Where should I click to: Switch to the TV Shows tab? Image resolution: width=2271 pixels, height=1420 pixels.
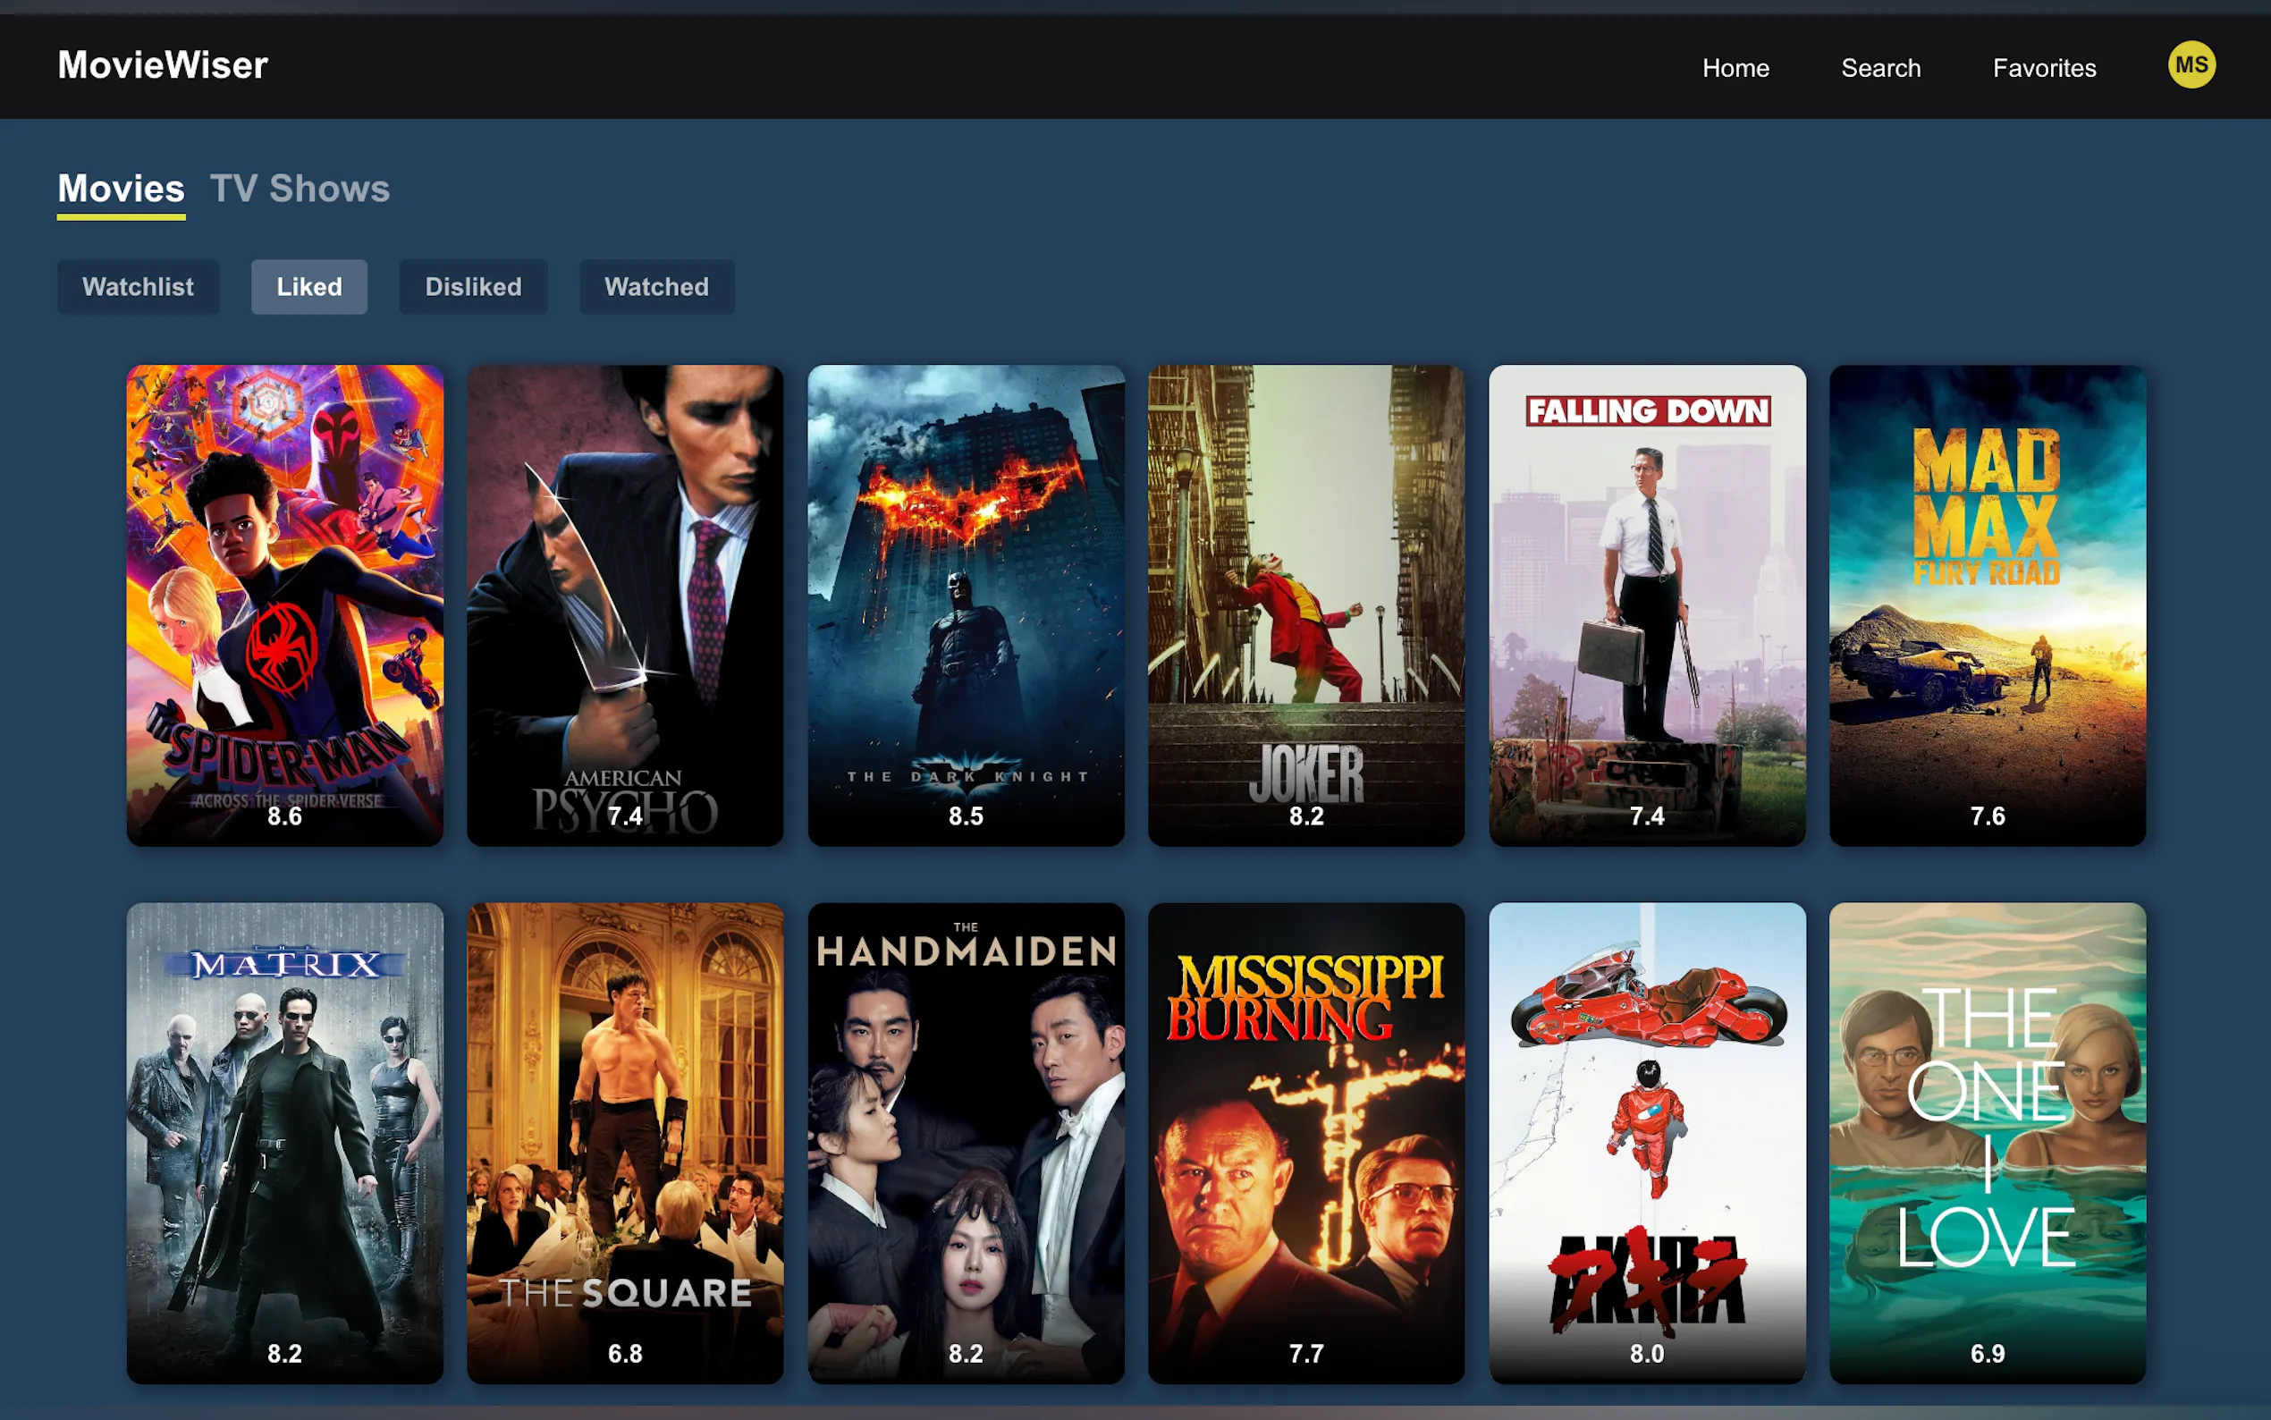(300, 189)
